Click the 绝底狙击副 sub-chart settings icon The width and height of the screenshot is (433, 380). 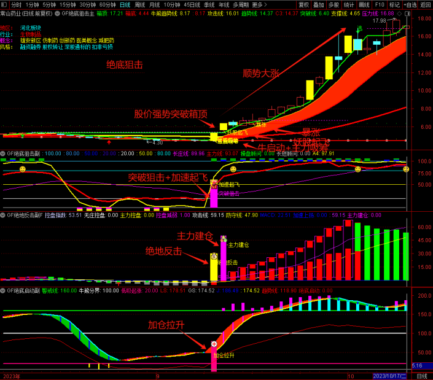pos(3,153)
